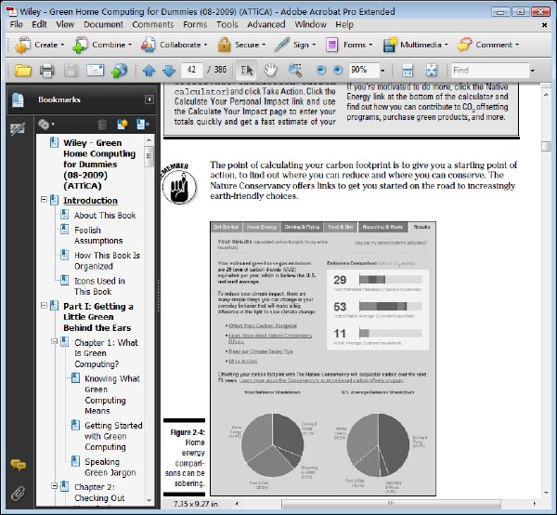This screenshot has height=515, width=557.
Task: Collapse the Part I bookmark node
Action: [44, 305]
